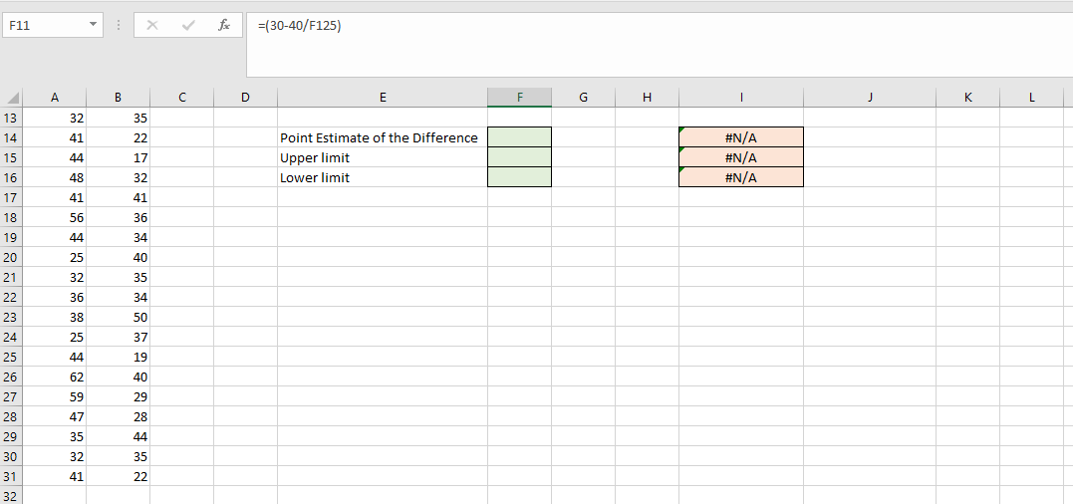Click cell B29 containing 44

coord(118,435)
